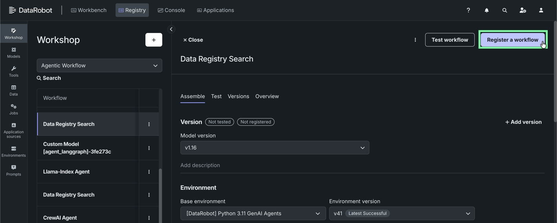Open the Model version v1.16 dropdown
Viewport: 557px width, 223px height.
(x=275, y=148)
